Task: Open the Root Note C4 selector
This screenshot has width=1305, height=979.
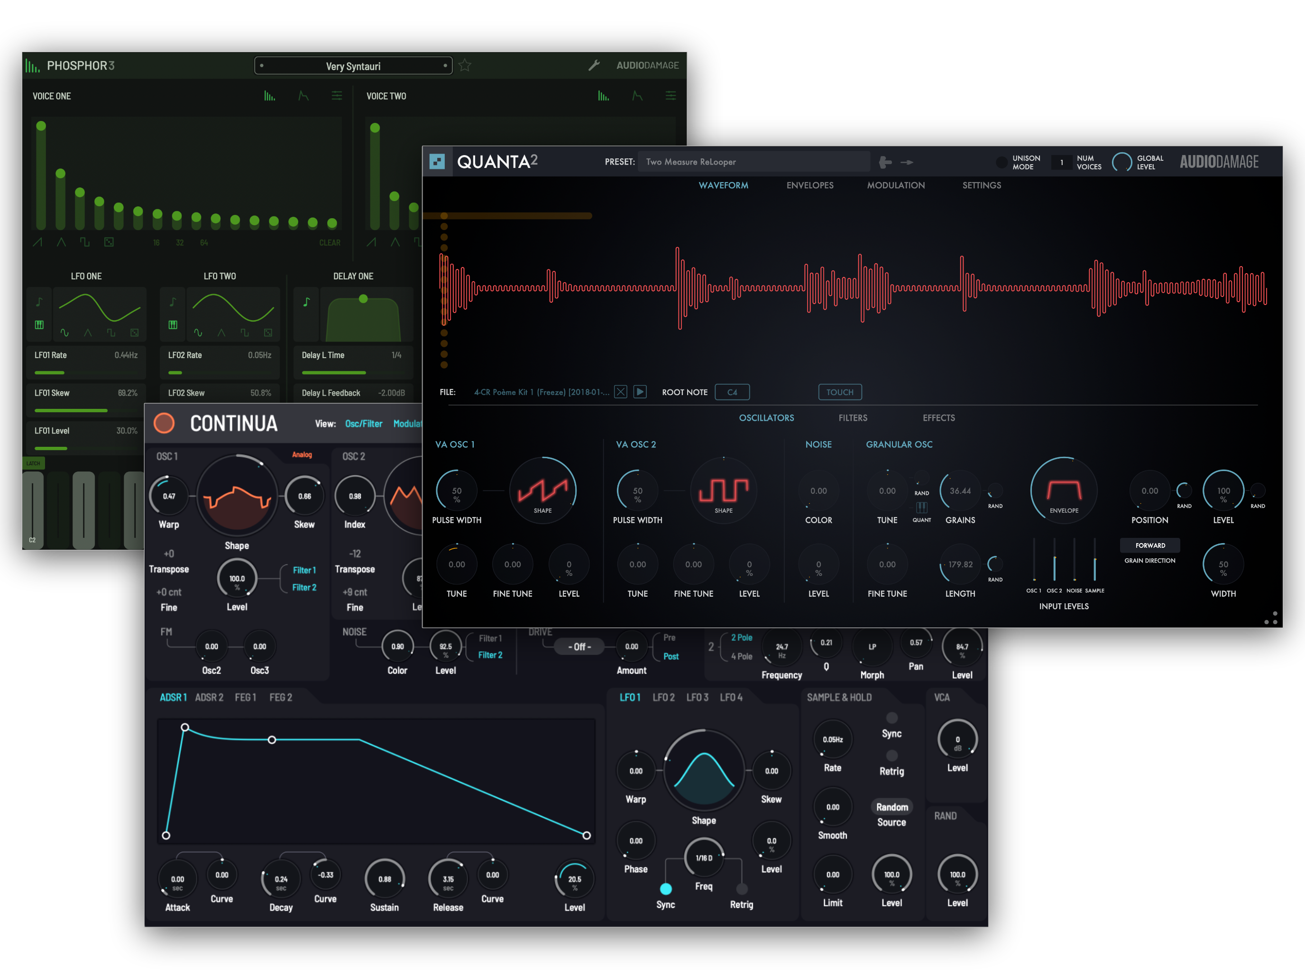Action: tap(732, 392)
